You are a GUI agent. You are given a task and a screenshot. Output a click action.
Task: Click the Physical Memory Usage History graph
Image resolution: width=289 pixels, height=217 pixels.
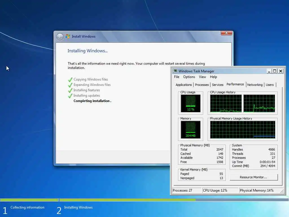click(242, 129)
